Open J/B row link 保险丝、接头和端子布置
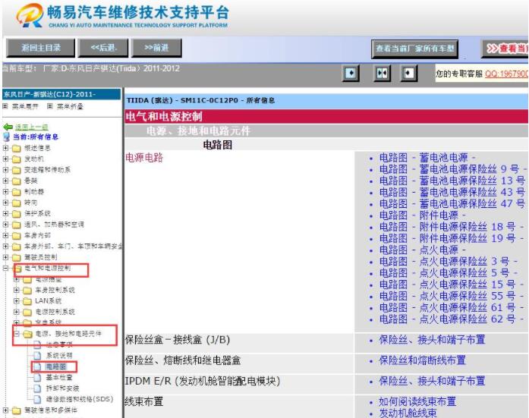The image size is (529, 418). point(432,340)
